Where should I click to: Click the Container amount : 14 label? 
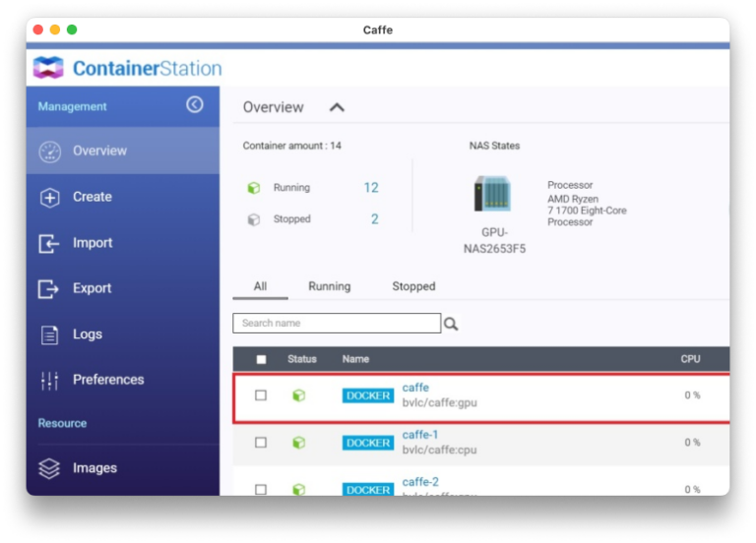(292, 146)
